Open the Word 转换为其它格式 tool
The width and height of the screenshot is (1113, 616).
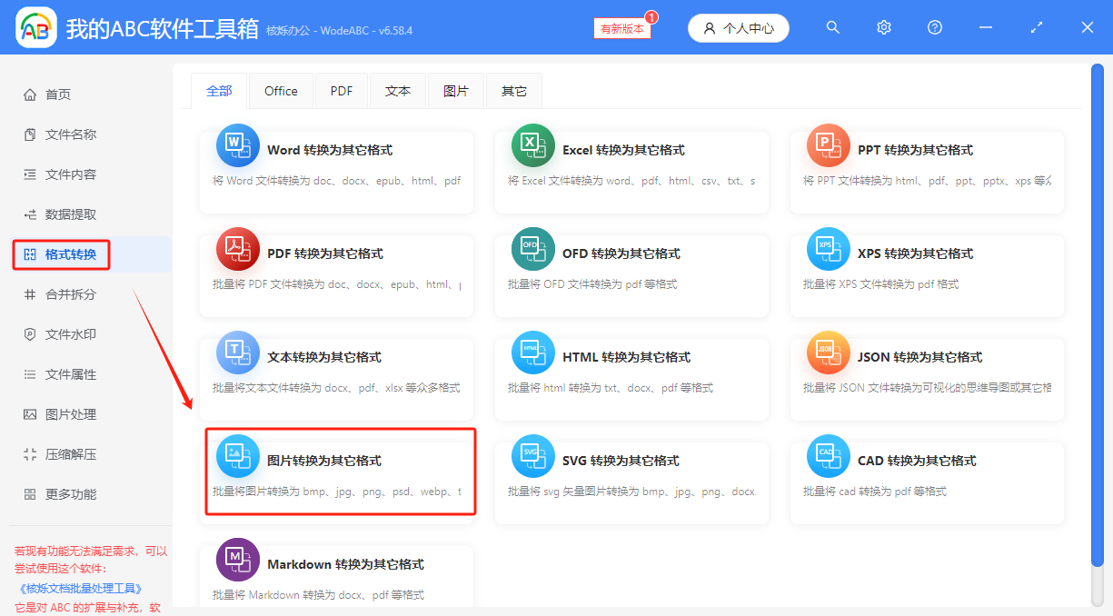(337, 169)
